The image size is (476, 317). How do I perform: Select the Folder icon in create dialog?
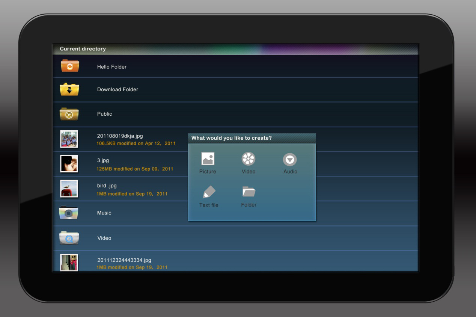[249, 192]
